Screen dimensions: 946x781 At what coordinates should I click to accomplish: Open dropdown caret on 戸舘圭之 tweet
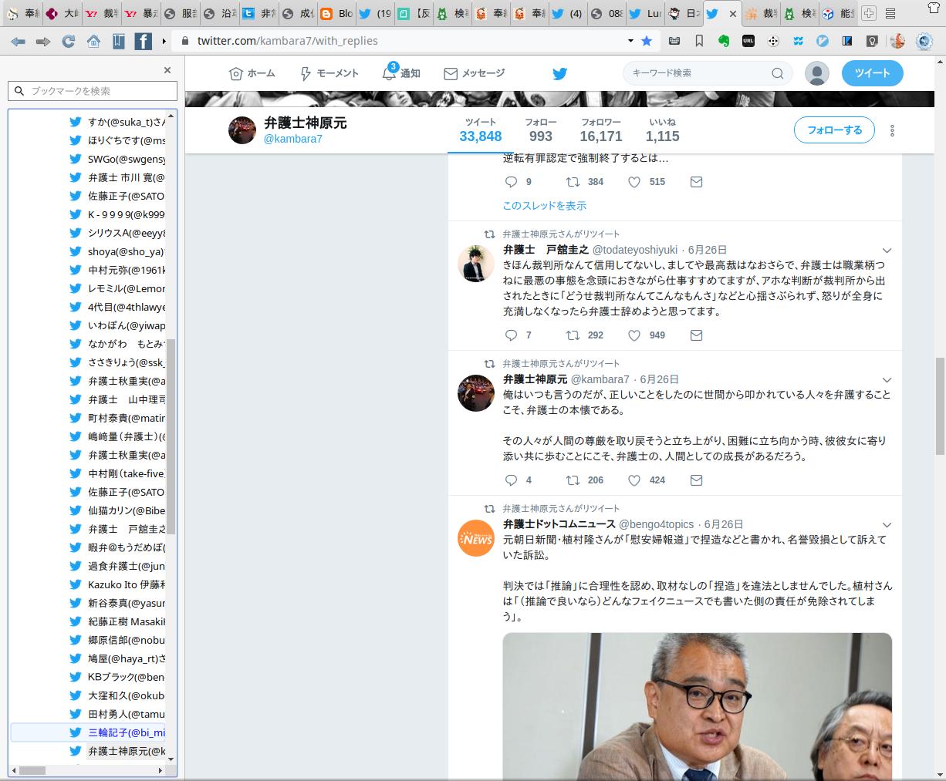tap(887, 251)
